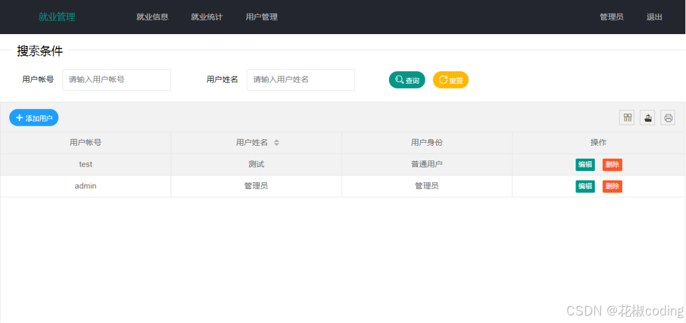Viewport: 686px width, 323px height.
Task: Open the column filter icon
Action: 628,118
